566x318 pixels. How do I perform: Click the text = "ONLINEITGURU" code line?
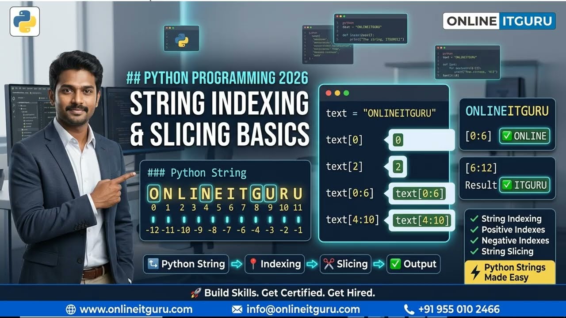pyautogui.click(x=381, y=113)
